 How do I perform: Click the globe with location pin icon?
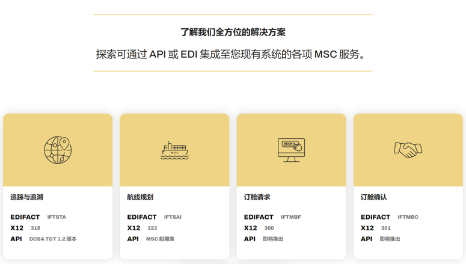(58, 150)
